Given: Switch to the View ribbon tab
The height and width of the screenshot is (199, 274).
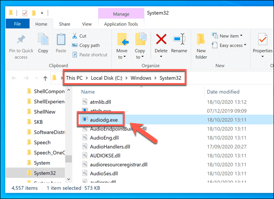Looking at the screenshot, I should pyautogui.click(x=87, y=24).
